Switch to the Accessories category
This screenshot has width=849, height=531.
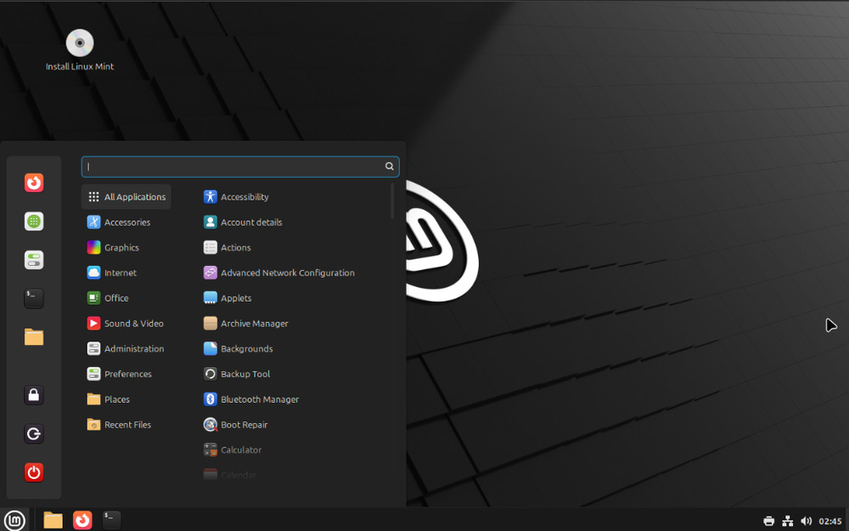pos(127,222)
